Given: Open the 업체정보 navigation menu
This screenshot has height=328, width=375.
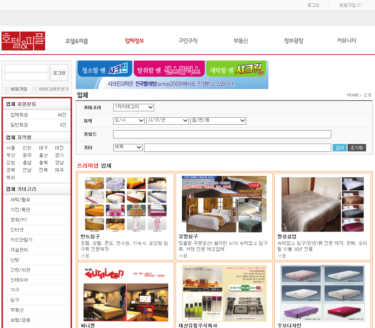Looking at the screenshot, I should tap(134, 41).
